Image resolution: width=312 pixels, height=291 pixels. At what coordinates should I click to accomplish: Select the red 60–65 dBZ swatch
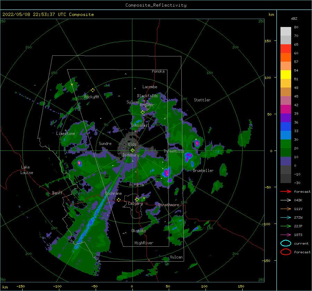(x=286, y=49)
